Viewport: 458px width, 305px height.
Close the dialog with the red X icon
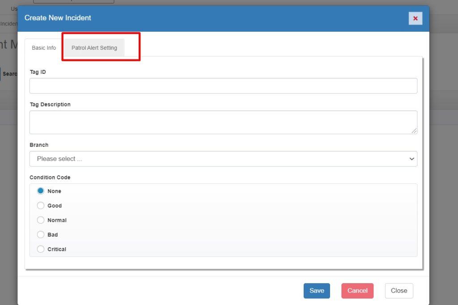tap(415, 18)
